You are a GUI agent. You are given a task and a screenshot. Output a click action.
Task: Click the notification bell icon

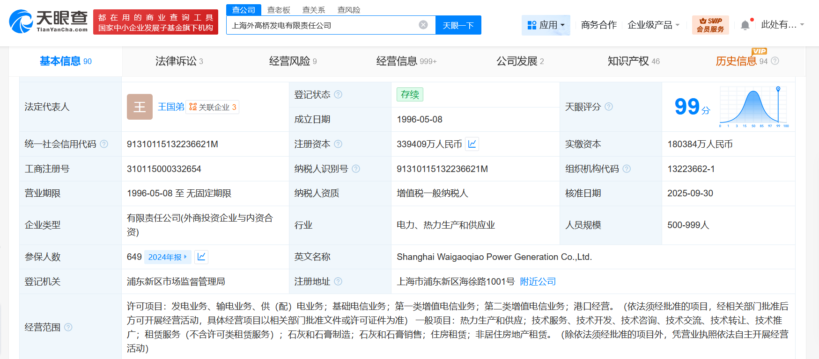click(745, 25)
